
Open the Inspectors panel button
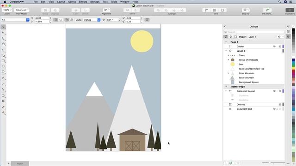(x=290, y=10)
